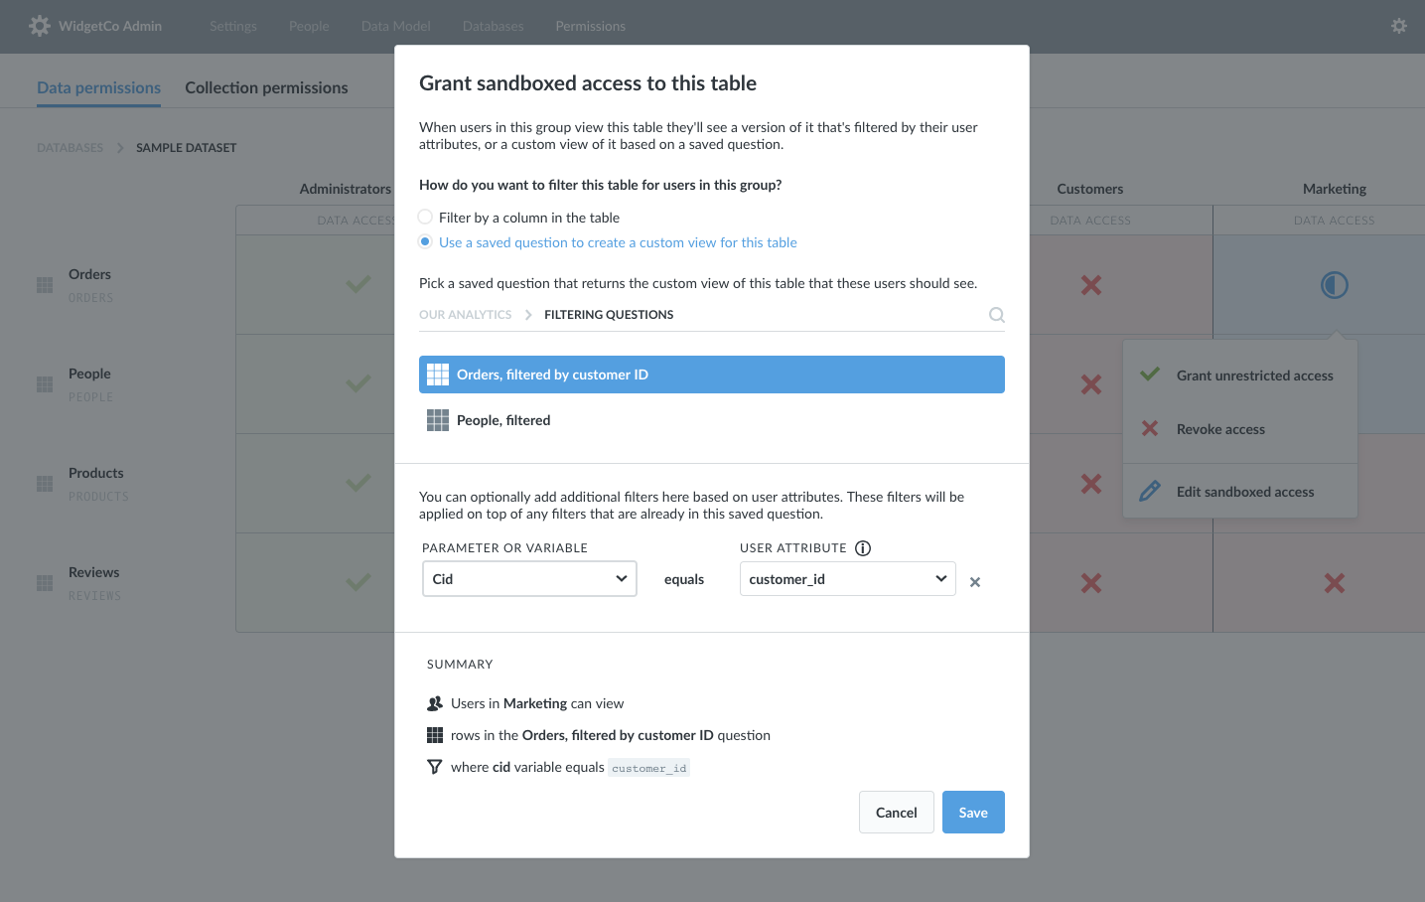
Task: Switch to Collection permissions tab
Action: coord(266,87)
